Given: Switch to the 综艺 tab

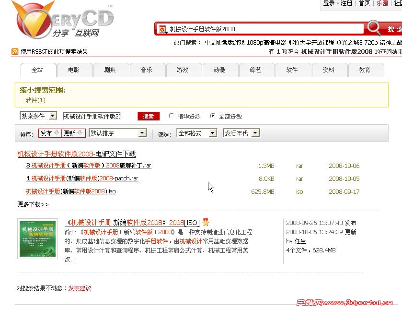Looking at the screenshot, I should [x=256, y=70].
